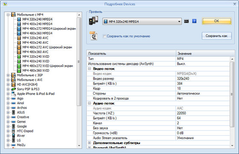Click the HD AVC(H264) folder icon

tap(13, 84)
